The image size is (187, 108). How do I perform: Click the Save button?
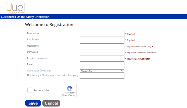(x=33, y=103)
